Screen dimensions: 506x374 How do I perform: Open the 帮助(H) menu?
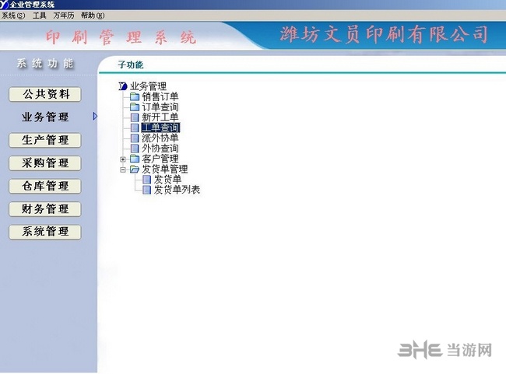tap(93, 16)
